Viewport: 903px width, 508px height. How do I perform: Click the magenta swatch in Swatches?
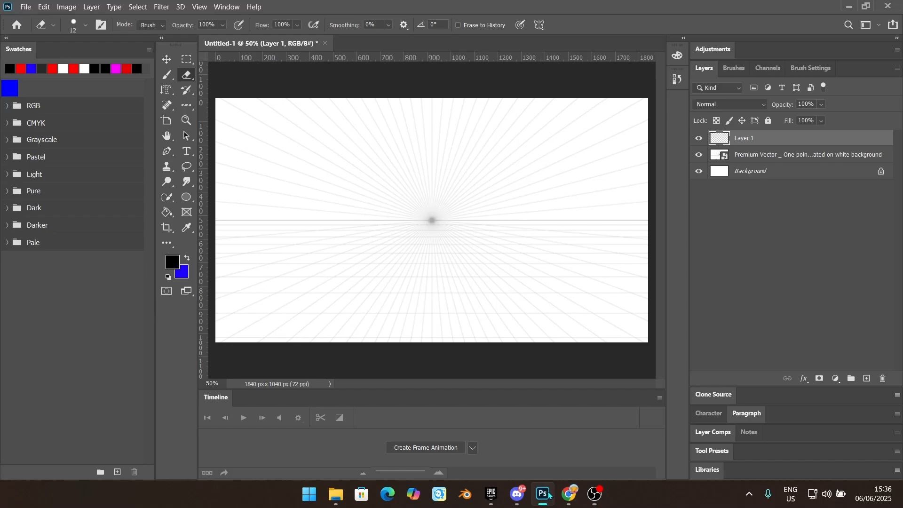pyautogui.click(x=116, y=69)
